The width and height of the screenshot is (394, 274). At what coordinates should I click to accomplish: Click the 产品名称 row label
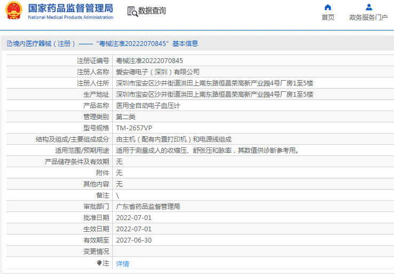click(96, 106)
